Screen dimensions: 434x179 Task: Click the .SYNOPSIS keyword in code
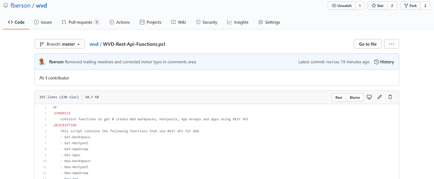coord(61,113)
